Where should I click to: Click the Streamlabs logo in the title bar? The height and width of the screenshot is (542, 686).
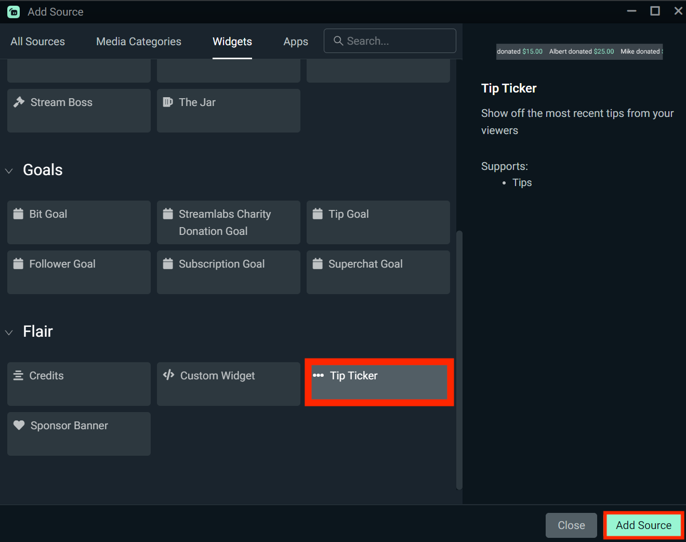pos(13,11)
